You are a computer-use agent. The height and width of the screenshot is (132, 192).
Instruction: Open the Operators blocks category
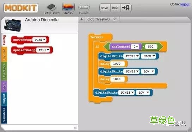click(4, 71)
